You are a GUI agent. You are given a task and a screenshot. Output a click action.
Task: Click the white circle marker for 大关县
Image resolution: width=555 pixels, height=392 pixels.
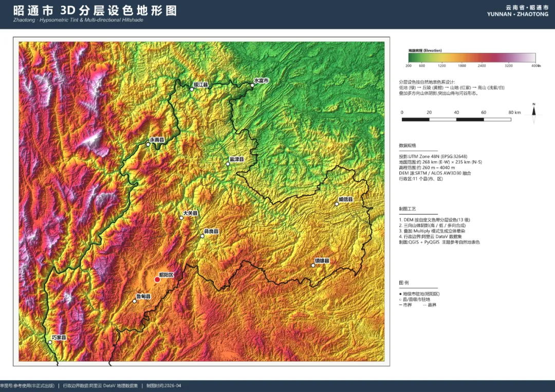point(181,218)
